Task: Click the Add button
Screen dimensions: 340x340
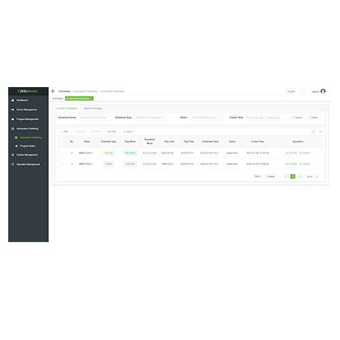Action: [x=65, y=131]
